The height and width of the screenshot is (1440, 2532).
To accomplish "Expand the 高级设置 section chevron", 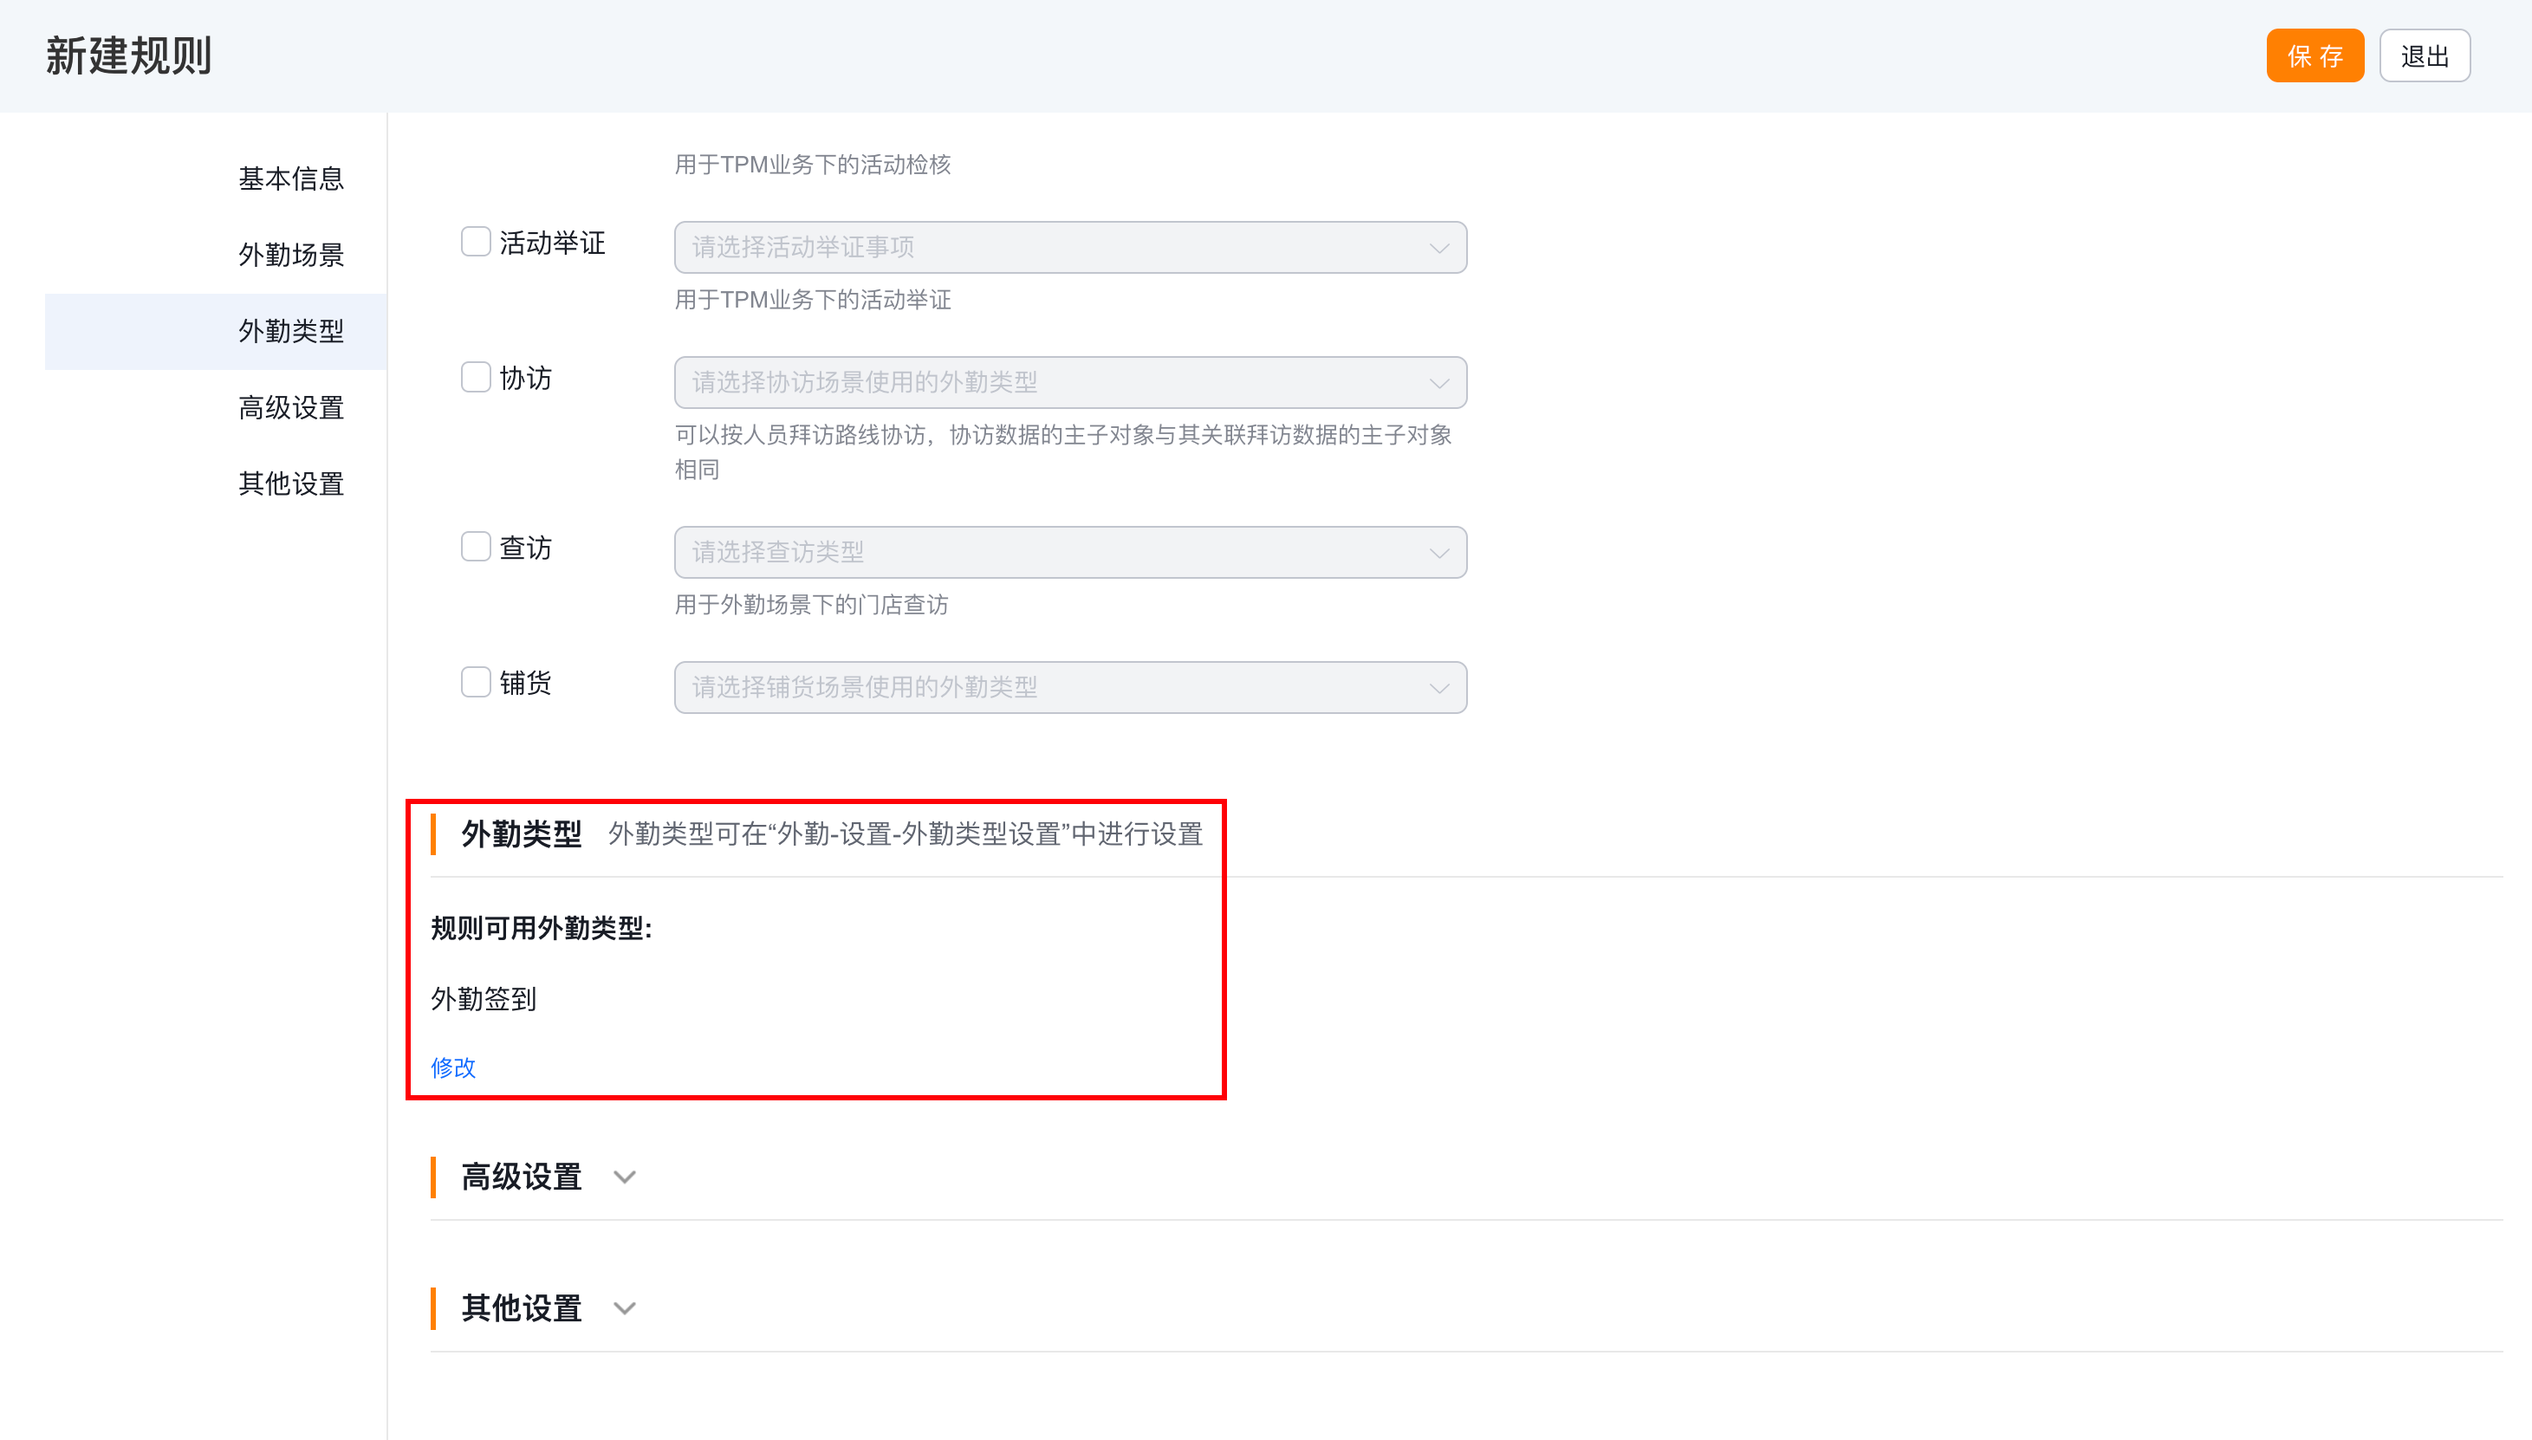I will point(624,1177).
